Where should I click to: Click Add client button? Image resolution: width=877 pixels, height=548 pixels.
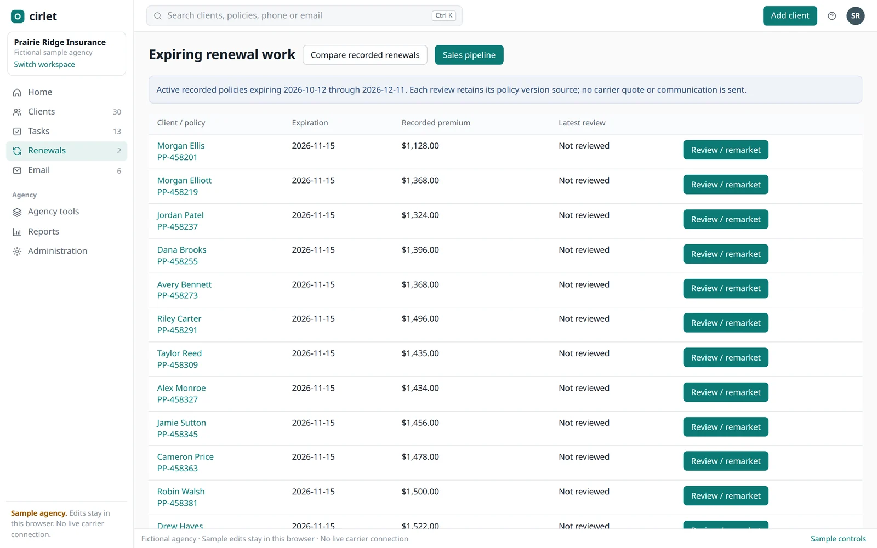point(790,16)
